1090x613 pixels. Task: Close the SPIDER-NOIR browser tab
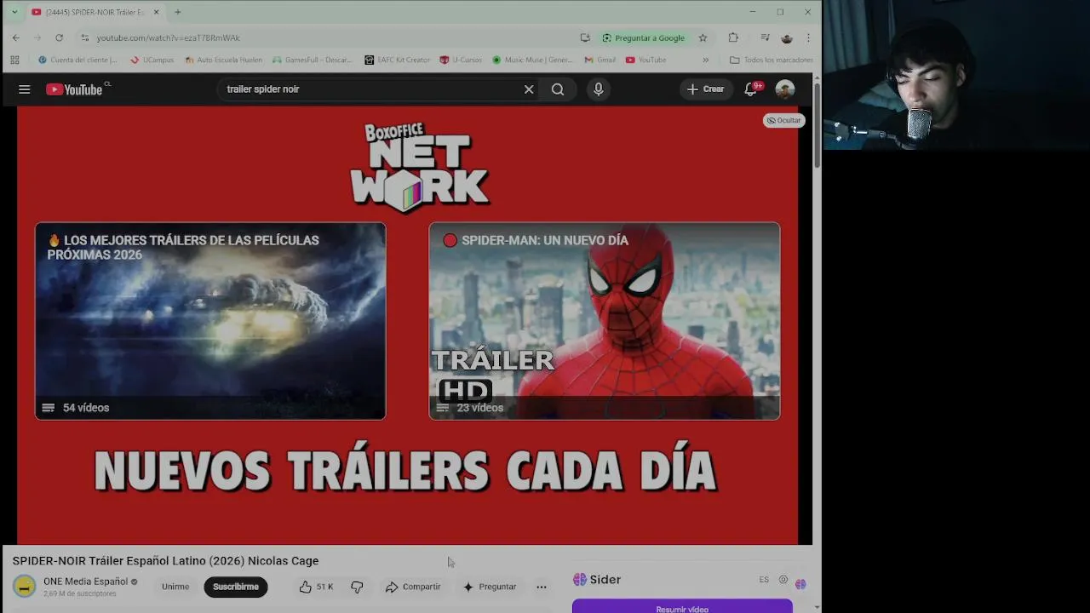coord(156,12)
